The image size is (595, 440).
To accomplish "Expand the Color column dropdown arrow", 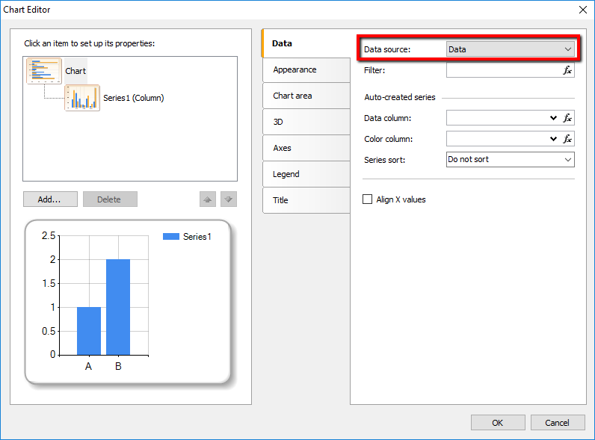I will coord(553,139).
